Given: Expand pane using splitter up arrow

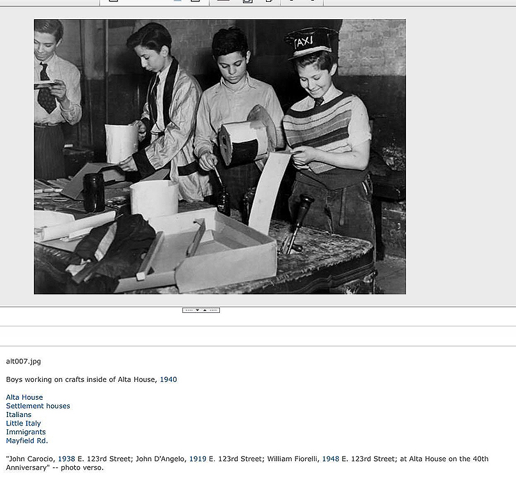Looking at the screenshot, I should (x=205, y=310).
